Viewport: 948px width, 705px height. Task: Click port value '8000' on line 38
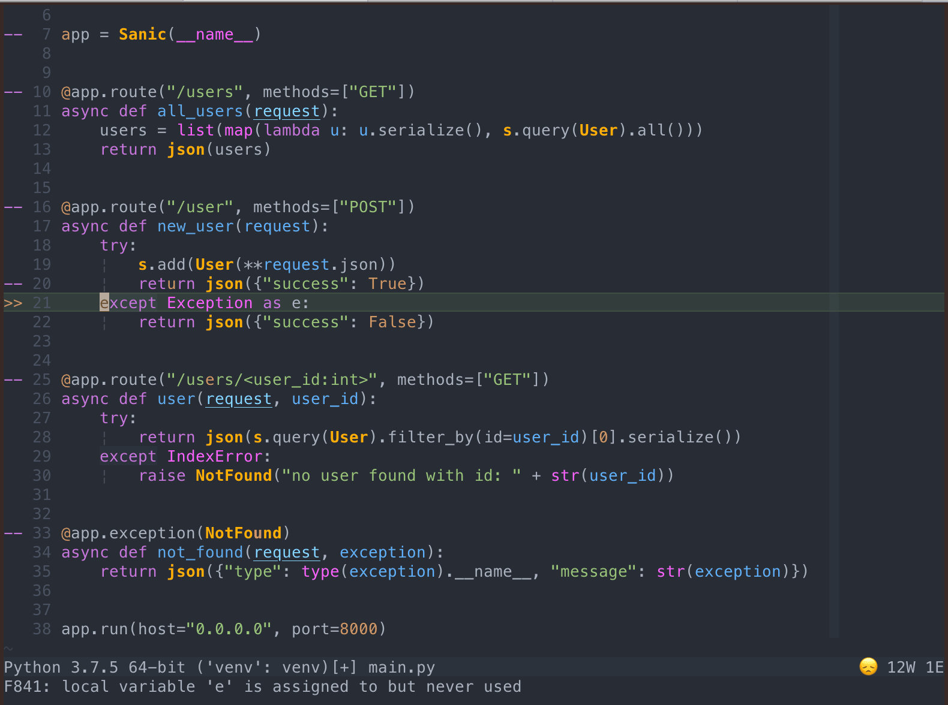359,629
